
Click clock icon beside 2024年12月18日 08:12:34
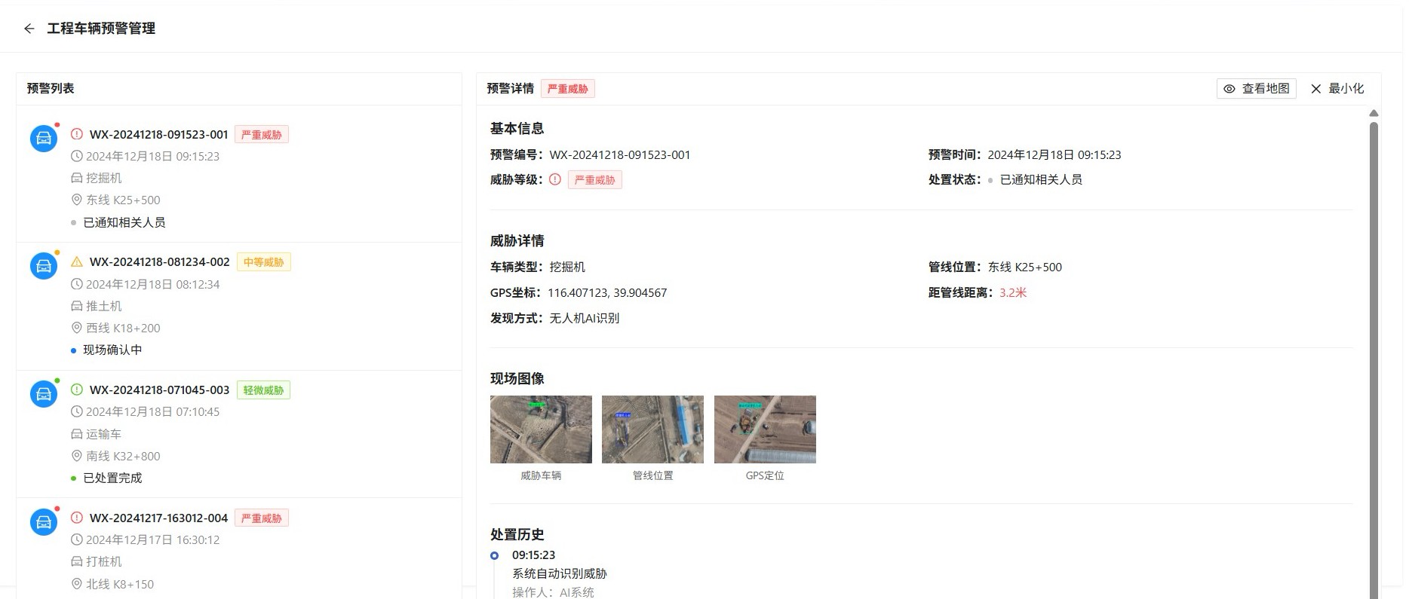click(x=77, y=284)
